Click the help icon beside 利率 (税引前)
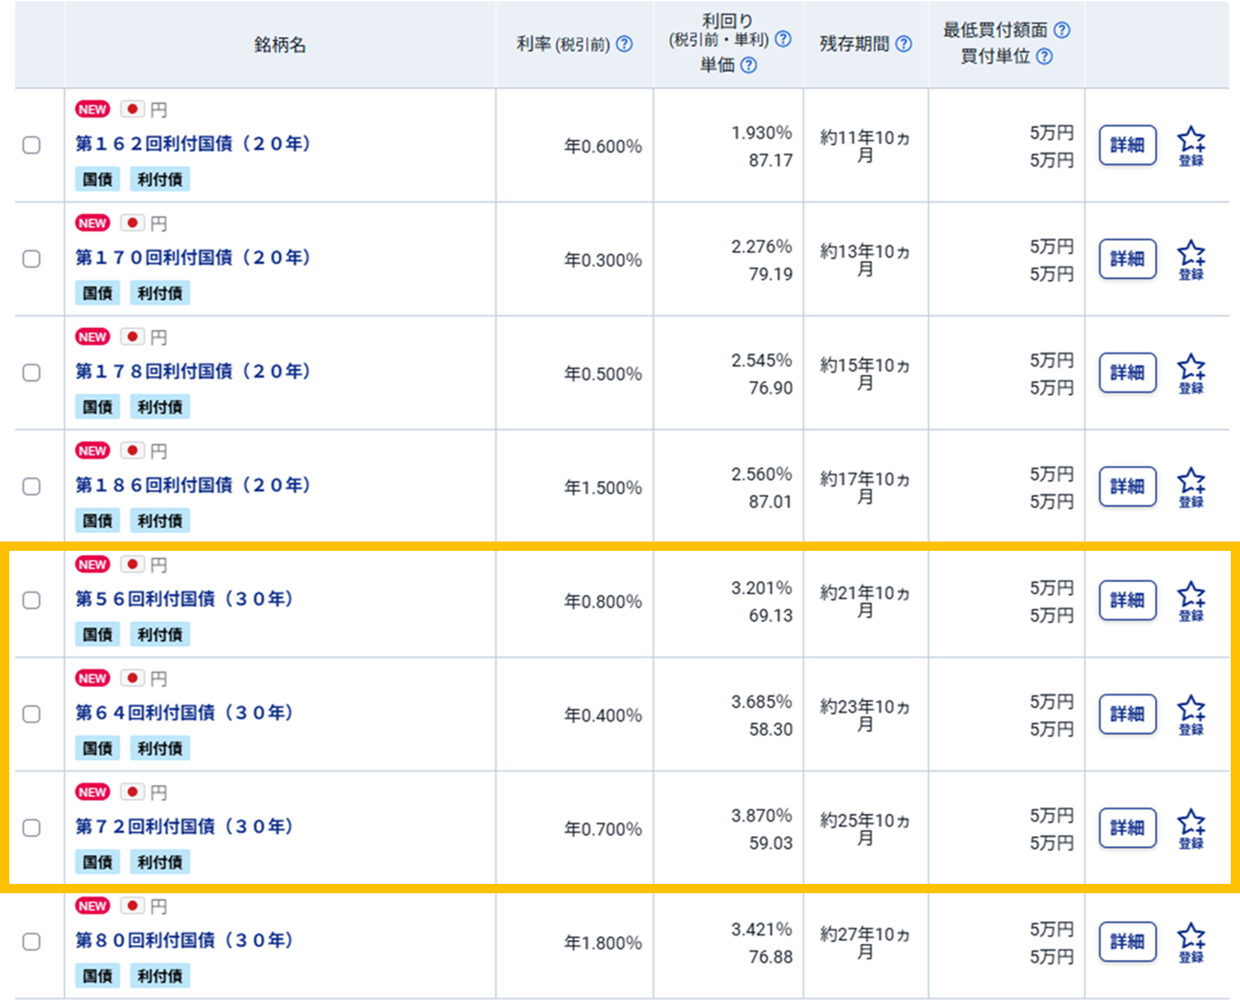 point(624,44)
